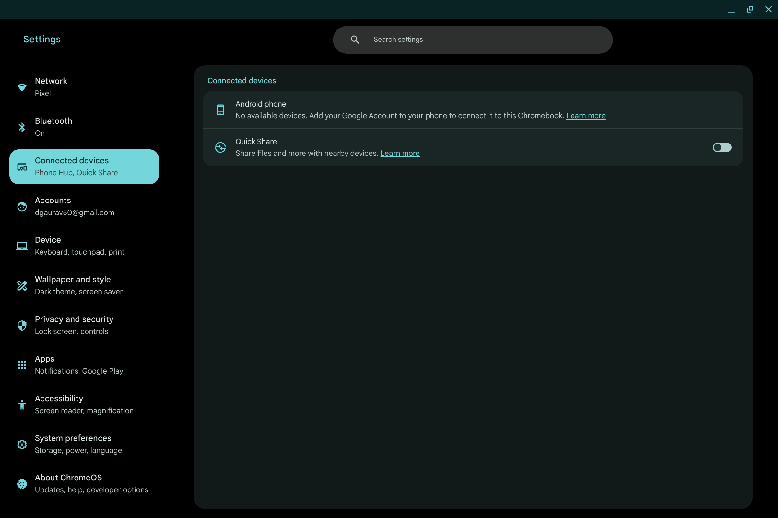The height and width of the screenshot is (518, 778).
Task: Click the magnifier search icon
Action: pyautogui.click(x=355, y=40)
